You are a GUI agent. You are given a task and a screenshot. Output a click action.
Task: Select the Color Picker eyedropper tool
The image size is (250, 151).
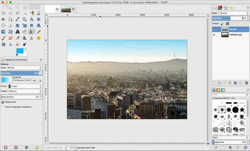pos(18,19)
